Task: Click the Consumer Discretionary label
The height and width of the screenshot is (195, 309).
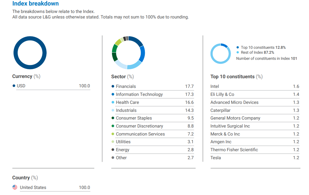Action: pos(139,126)
